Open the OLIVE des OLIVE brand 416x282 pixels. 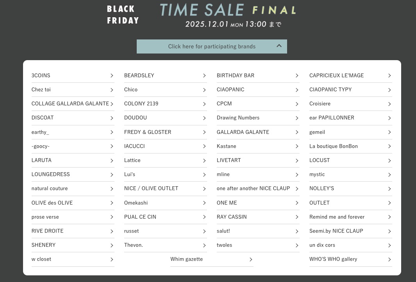click(52, 203)
